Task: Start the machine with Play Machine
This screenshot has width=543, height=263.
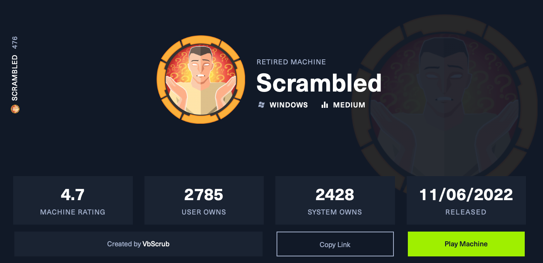Action: pos(466,244)
